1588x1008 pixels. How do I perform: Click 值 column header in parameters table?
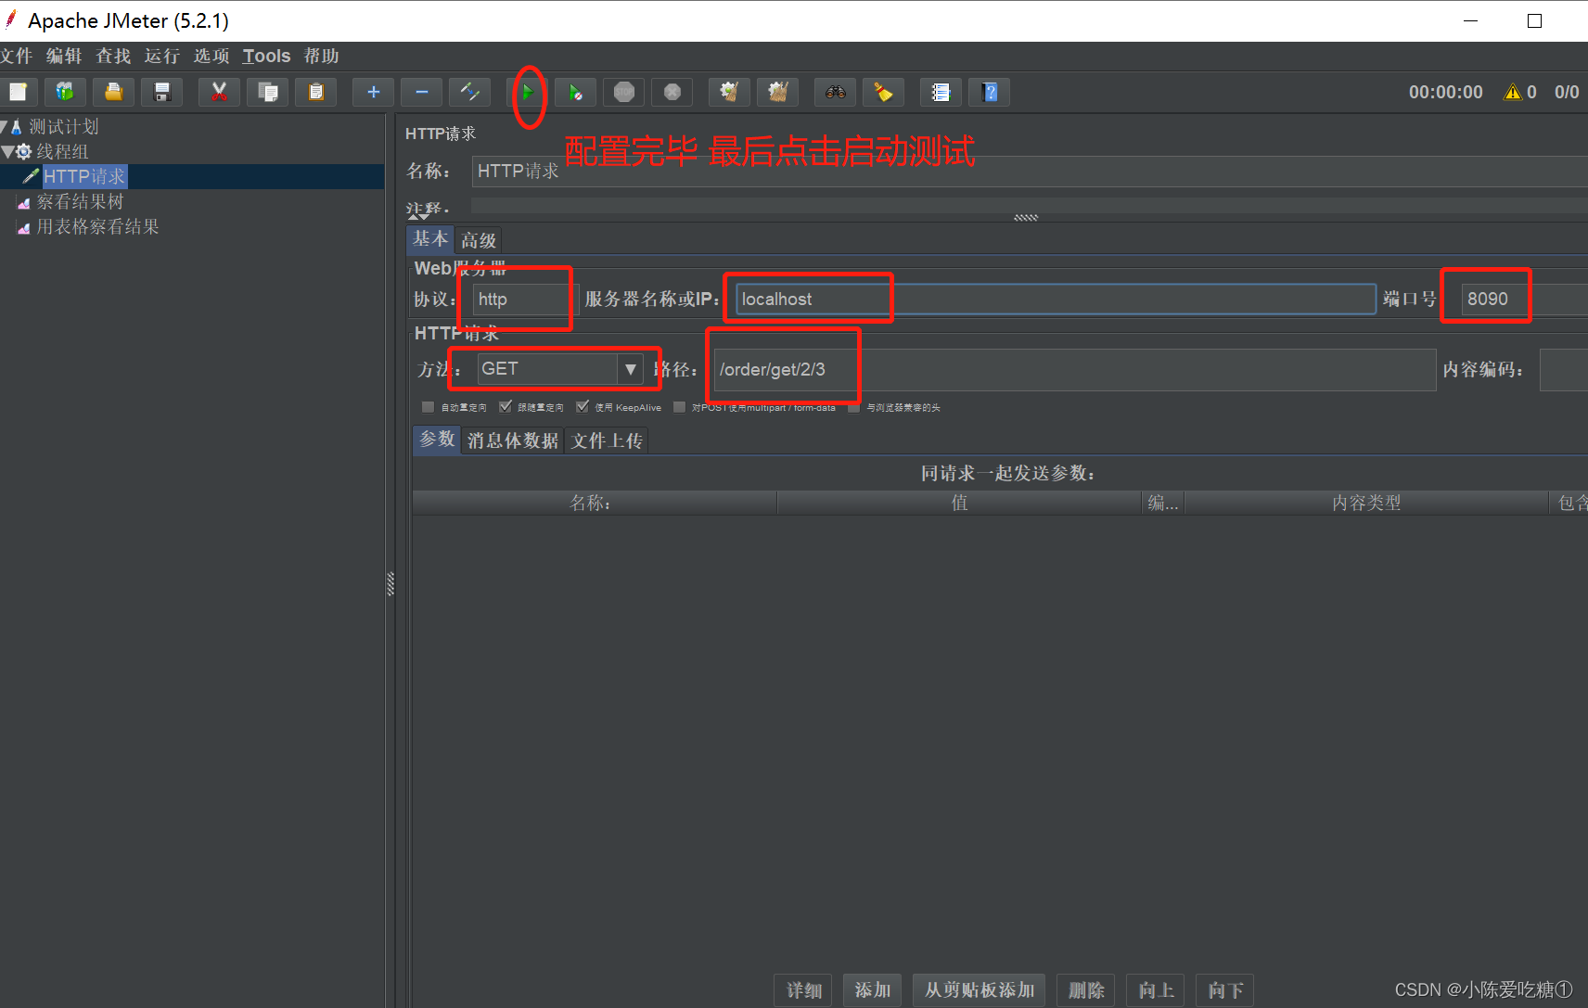click(x=959, y=503)
